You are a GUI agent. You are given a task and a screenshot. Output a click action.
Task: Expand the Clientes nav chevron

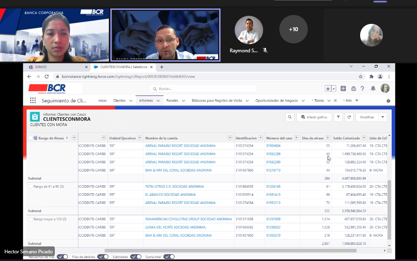131,101
